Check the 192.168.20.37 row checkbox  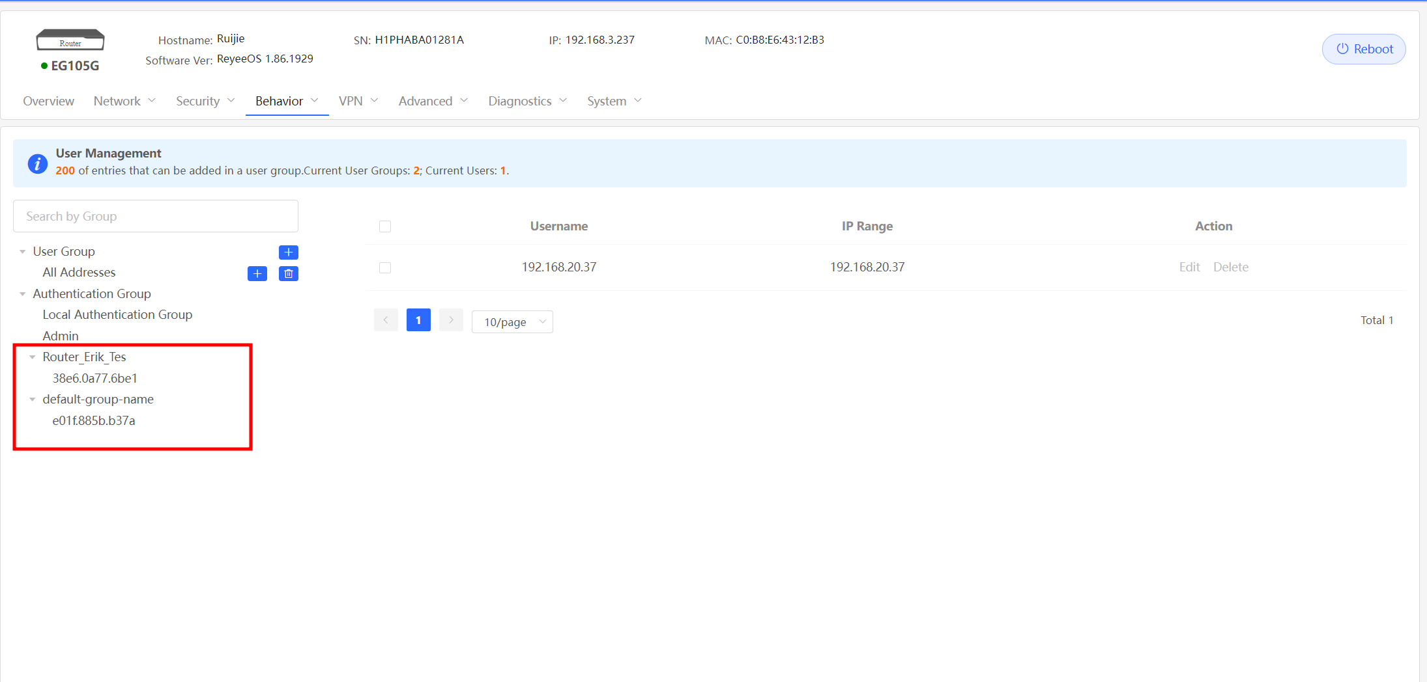pyautogui.click(x=385, y=267)
